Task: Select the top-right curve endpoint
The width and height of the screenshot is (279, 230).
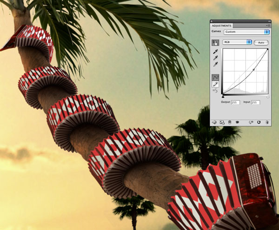Action: coord(268,49)
